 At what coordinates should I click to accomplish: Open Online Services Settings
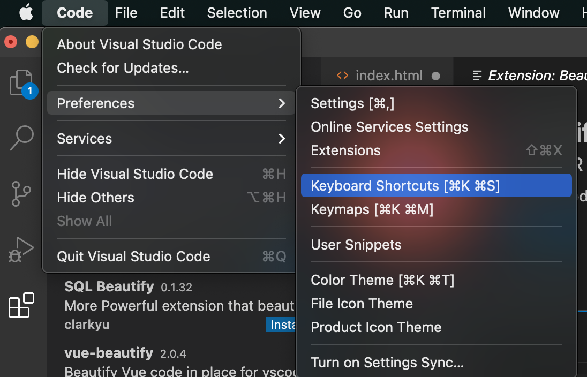[437, 127]
